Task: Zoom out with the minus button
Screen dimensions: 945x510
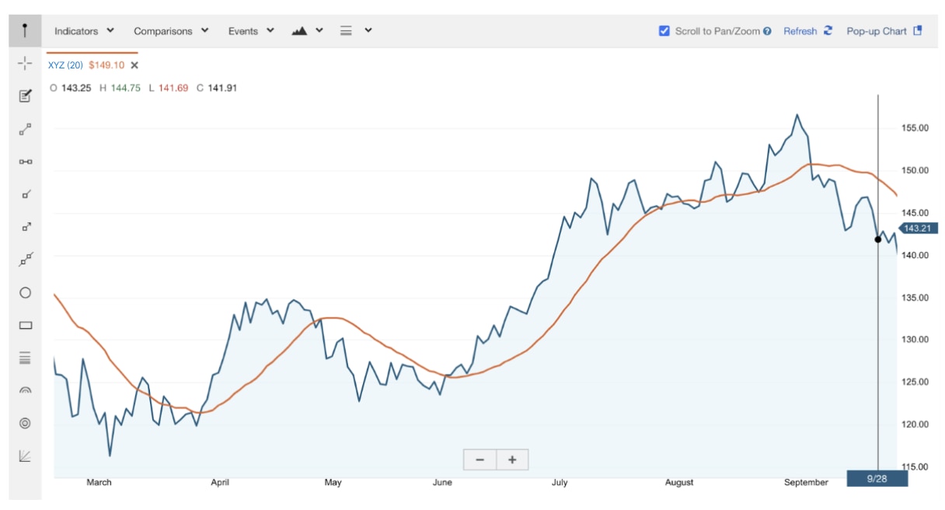Action: [479, 459]
